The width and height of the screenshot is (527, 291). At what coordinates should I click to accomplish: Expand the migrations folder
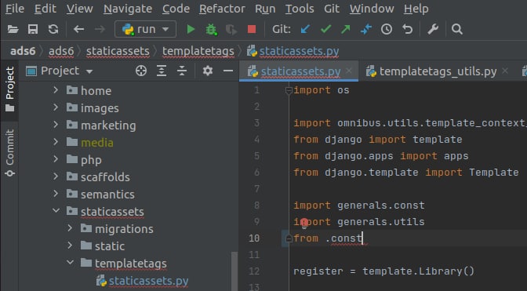click(70, 228)
